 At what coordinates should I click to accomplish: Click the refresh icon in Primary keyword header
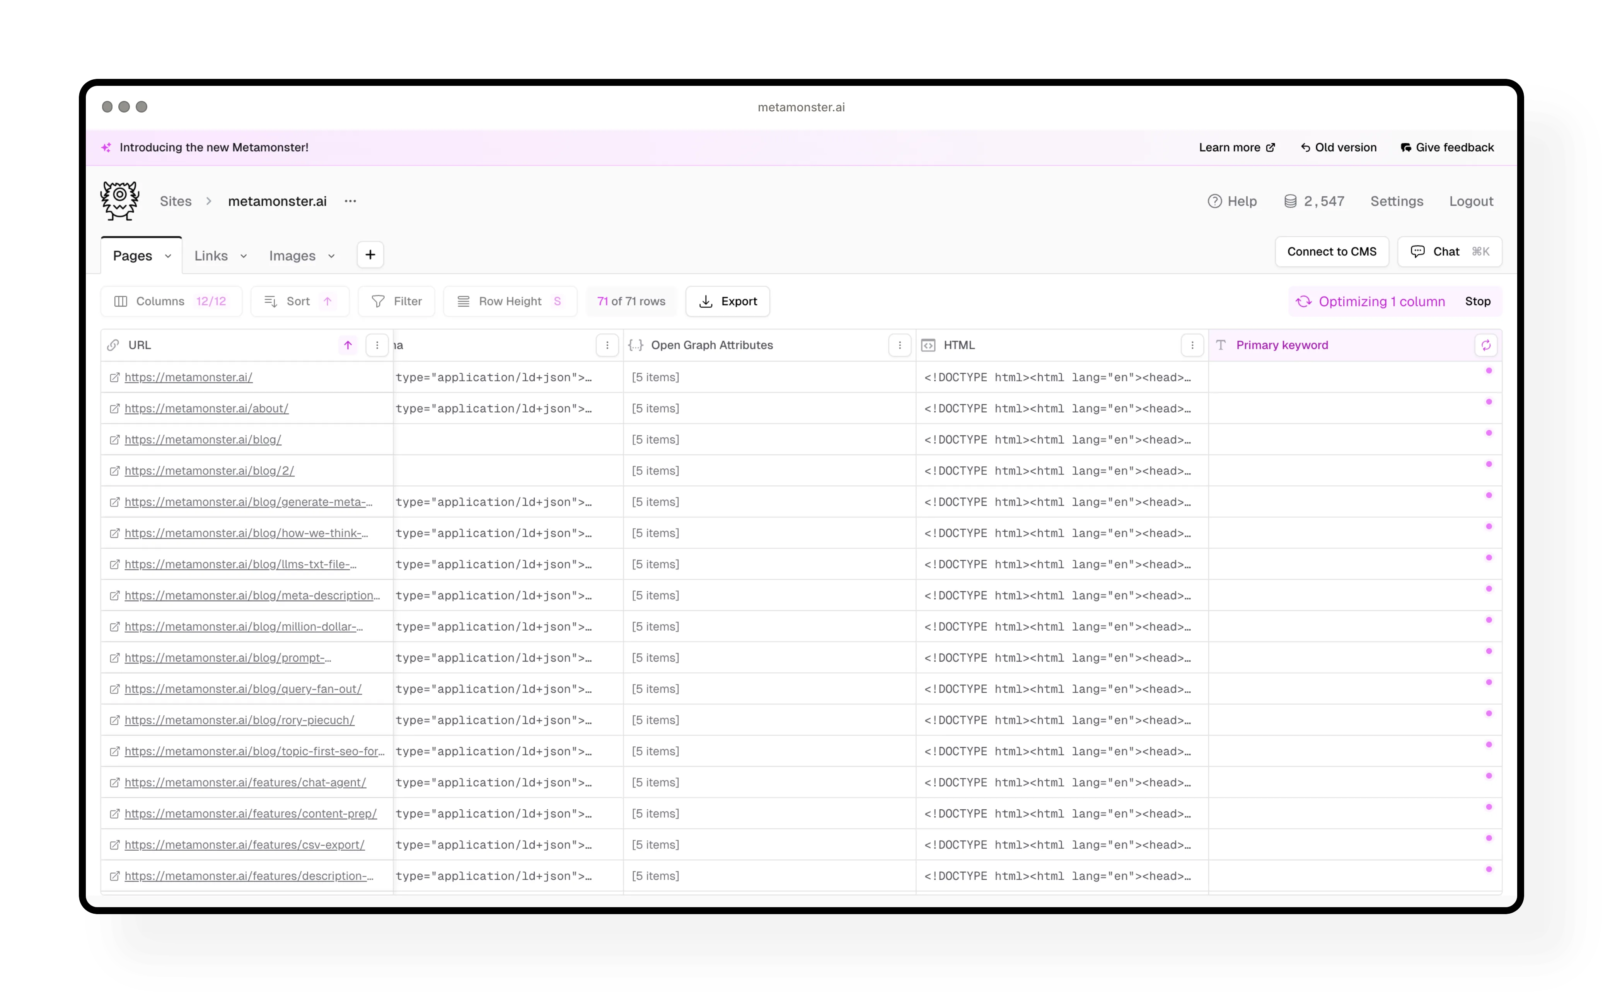tap(1485, 345)
